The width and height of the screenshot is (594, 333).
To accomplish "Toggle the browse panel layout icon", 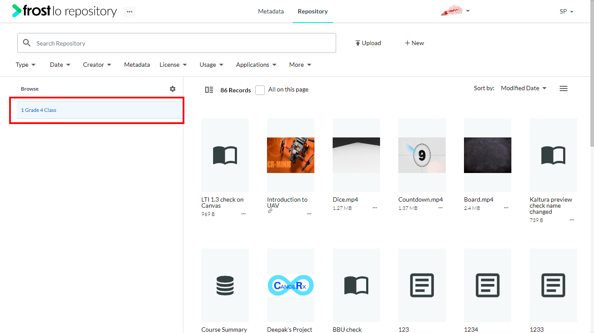I will coord(209,90).
